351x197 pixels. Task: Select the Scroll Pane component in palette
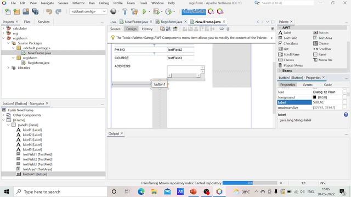[288, 54]
